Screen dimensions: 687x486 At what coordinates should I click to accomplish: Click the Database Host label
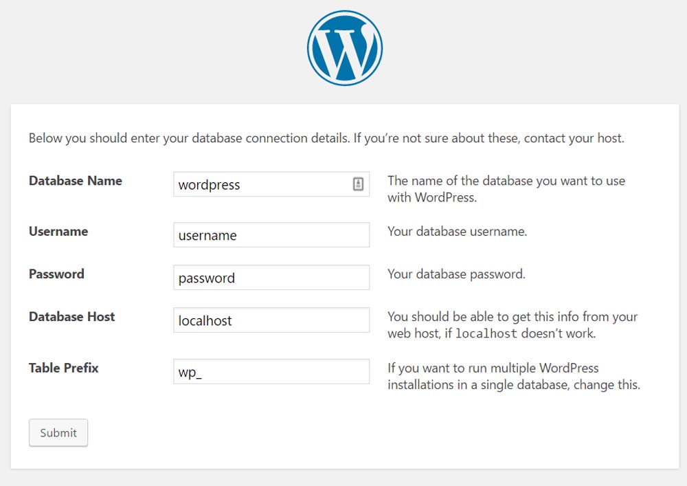pyautogui.click(x=72, y=316)
